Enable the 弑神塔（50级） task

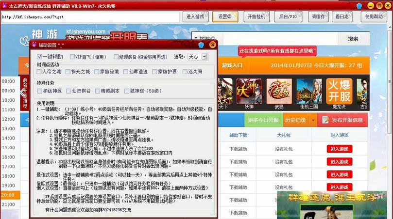click(127, 91)
